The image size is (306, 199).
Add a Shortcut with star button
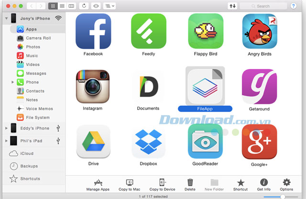(240, 185)
